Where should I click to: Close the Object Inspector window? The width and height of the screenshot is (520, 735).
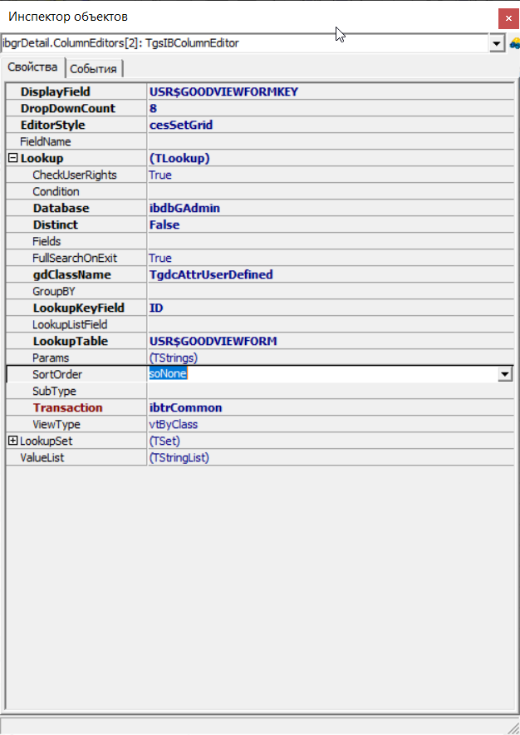point(508,17)
